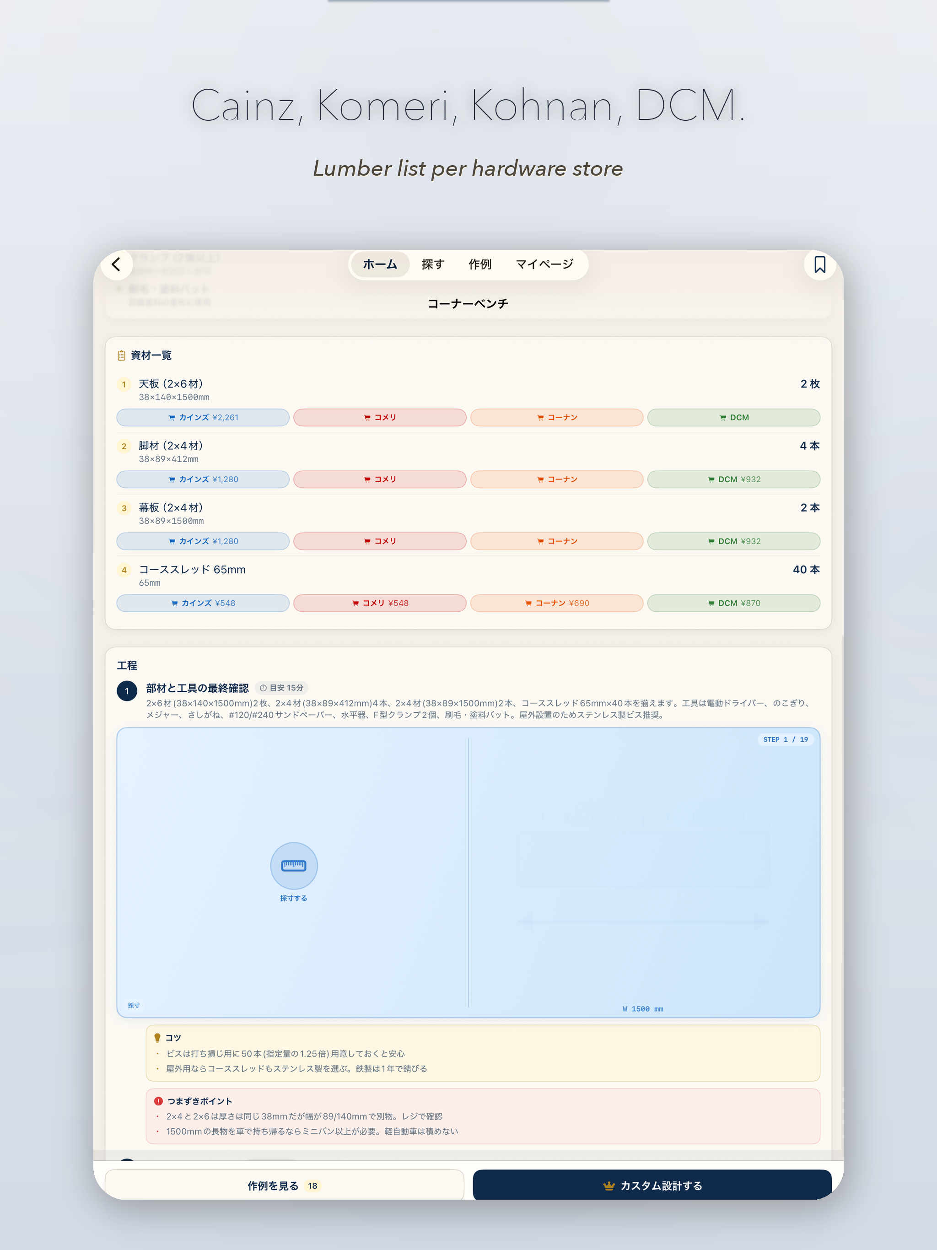Screen dimensions: 937x1250
Task: Click the コーナーベンチ page title
Action: click(x=468, y=303)
